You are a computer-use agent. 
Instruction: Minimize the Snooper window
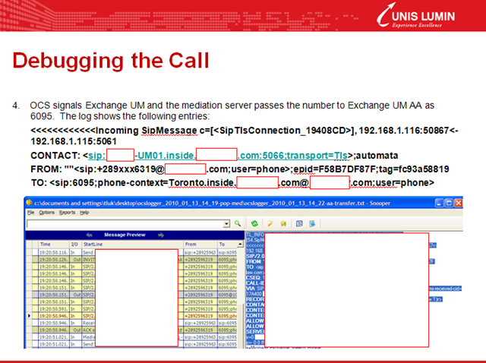439,203
